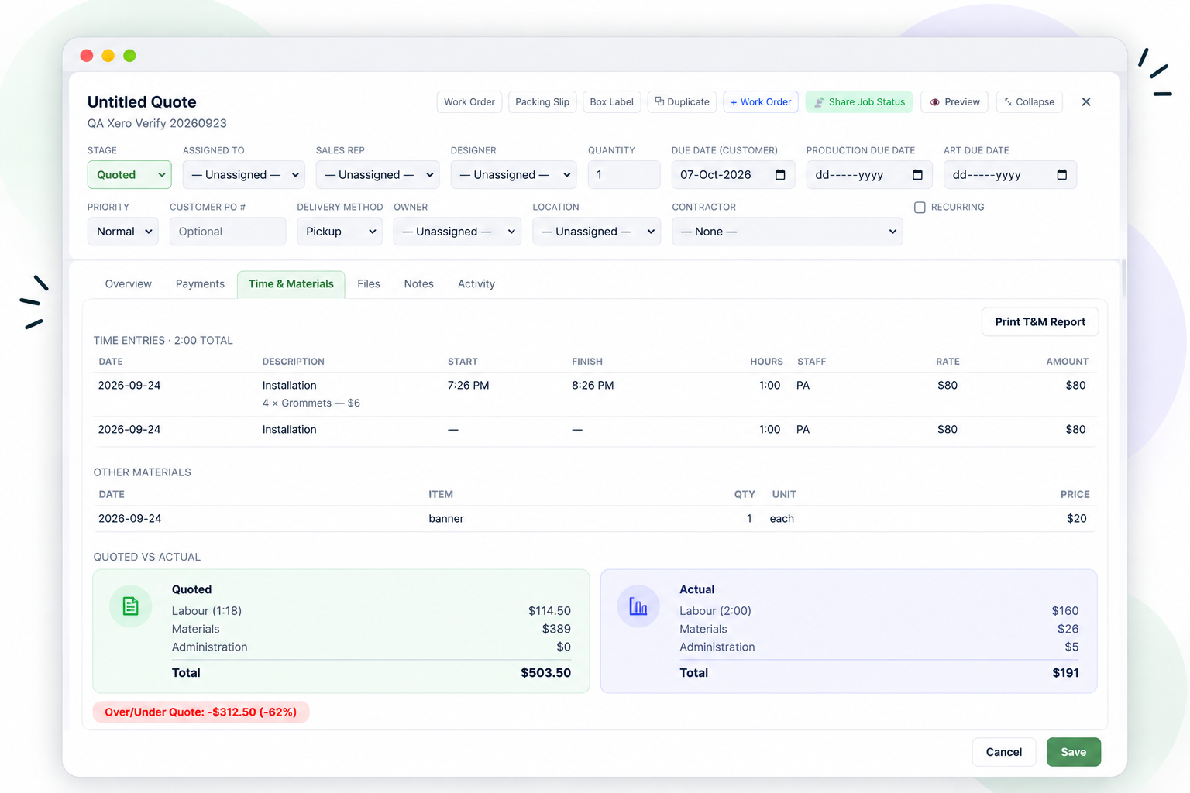1190x793 pixels.
Task: Expand the Sales Rep dropdown
Action: 378,175
